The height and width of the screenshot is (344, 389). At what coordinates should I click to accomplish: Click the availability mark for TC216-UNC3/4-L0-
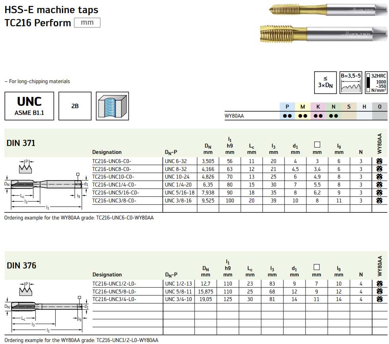click(x=379, y=299)
